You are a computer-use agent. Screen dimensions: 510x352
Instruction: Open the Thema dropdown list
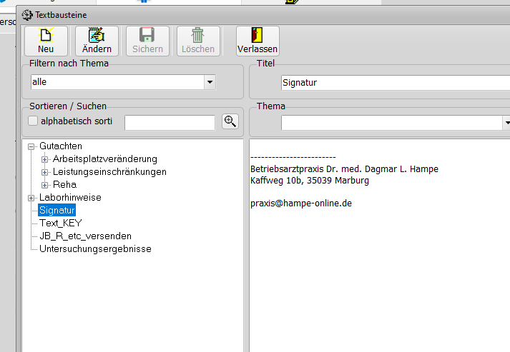(506, 123)
